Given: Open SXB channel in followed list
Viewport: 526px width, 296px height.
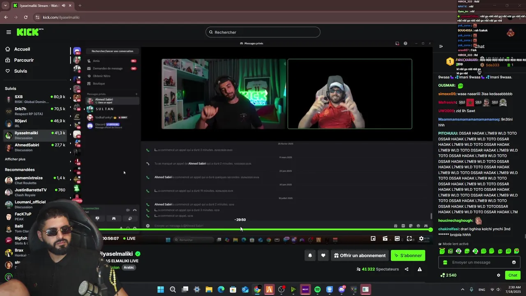Looking at the screenshot, I should [x=35, y=99].
